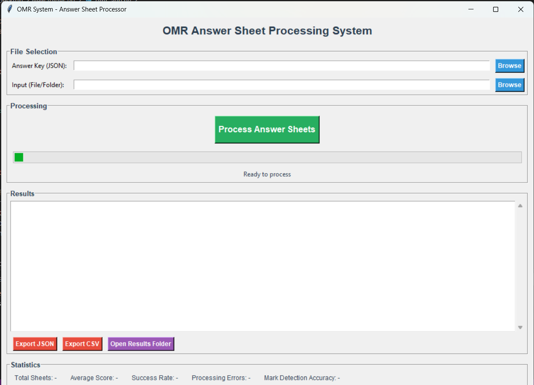Click the Processing Errors statistic

(221, 378)
